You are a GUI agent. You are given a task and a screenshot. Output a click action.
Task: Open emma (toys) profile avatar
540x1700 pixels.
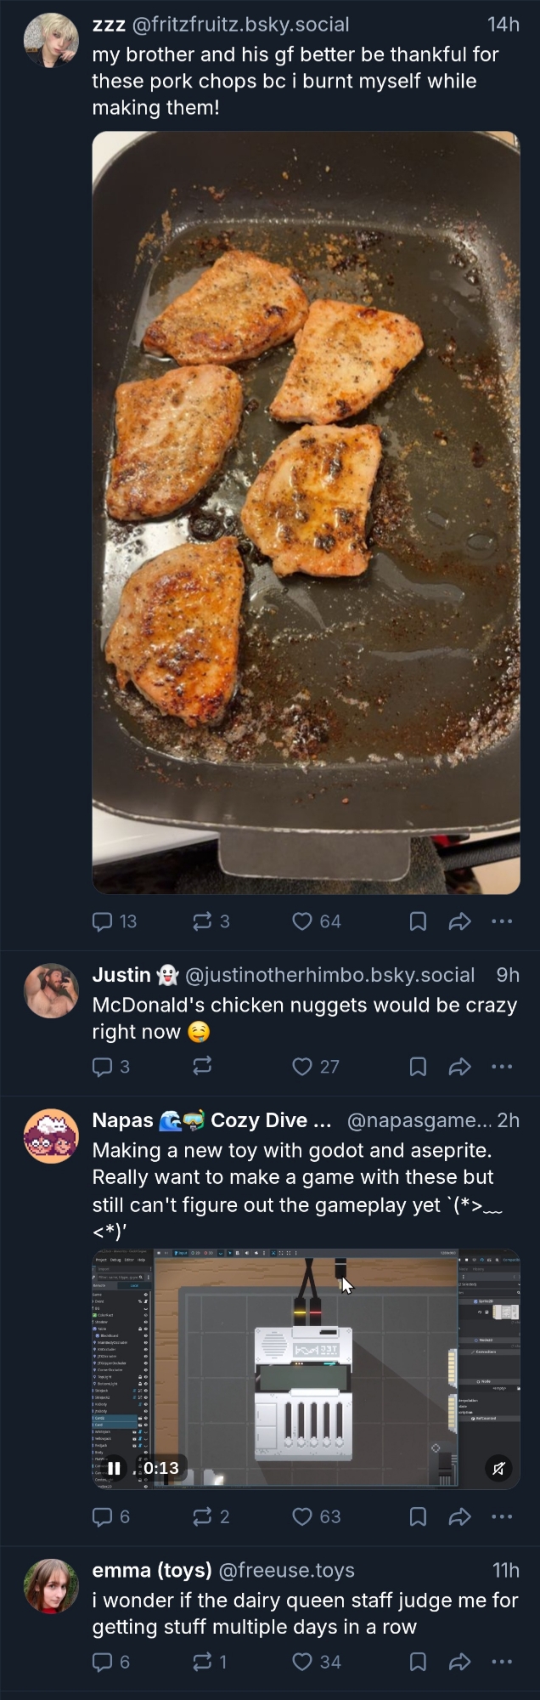pyautogui.click(x=51, y=1586)
